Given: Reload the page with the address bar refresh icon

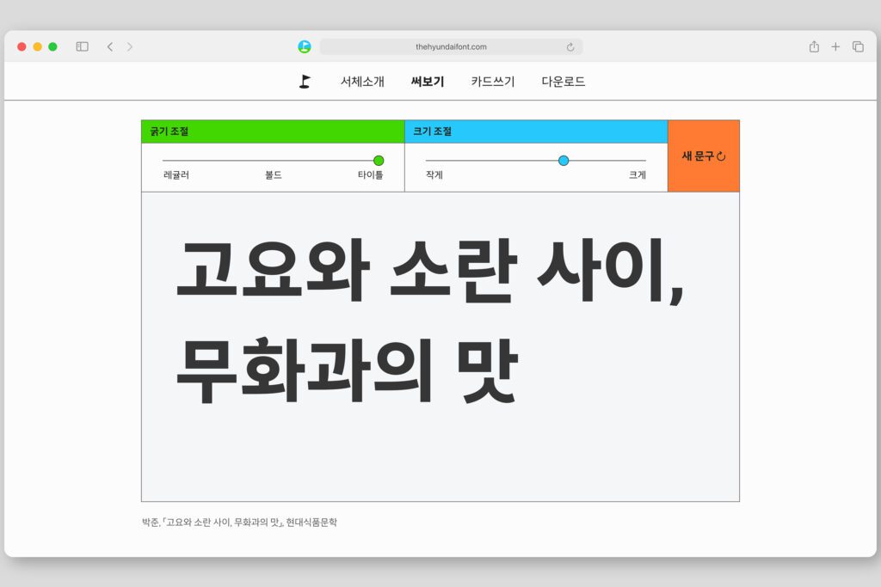Looking at the screenshot, I should (x=570, y=47).
